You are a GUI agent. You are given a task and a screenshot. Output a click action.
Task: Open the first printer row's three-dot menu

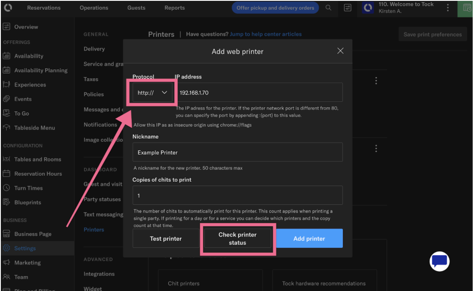376,81
